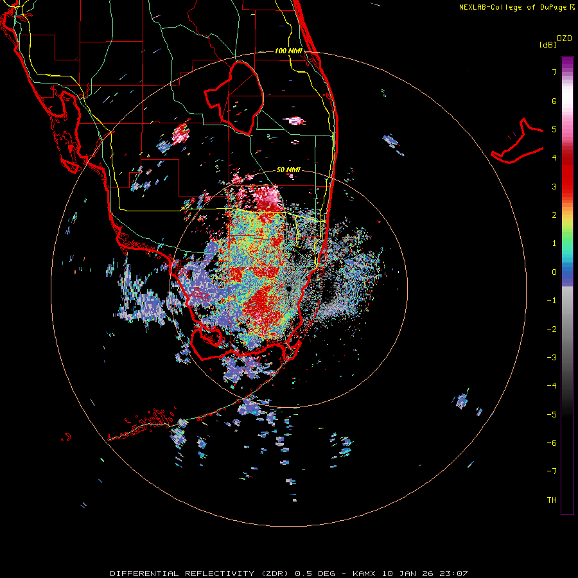
Task: Click the white-pink echo east of the lake
Action: (295, 121)
